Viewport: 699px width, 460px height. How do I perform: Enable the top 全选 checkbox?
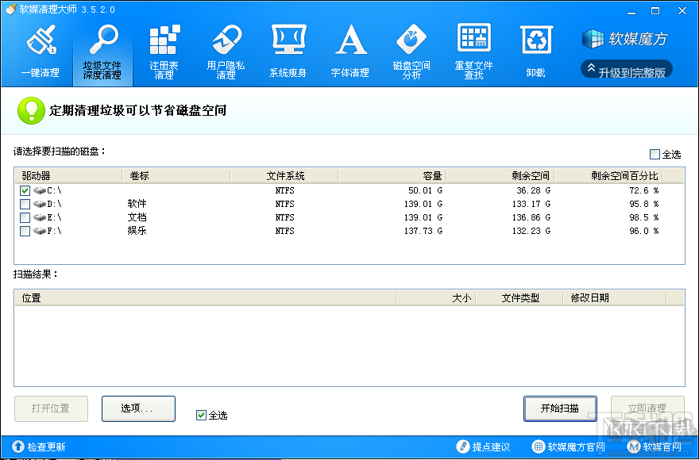point(656,152)
